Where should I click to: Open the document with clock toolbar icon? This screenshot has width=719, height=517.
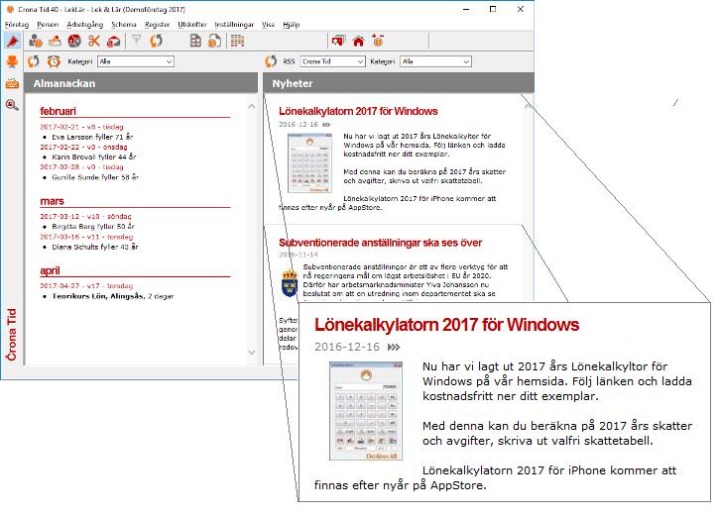pyautogui.click(x=214, y=42)
